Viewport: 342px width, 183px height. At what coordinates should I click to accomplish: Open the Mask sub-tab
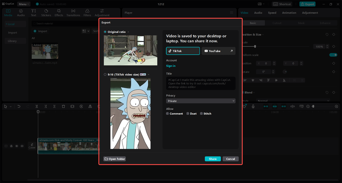(x=301, y=23)
